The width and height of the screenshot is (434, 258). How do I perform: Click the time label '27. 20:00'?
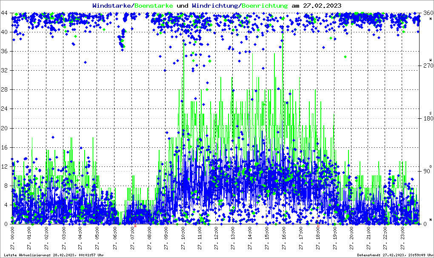click(x=351, y=238)
